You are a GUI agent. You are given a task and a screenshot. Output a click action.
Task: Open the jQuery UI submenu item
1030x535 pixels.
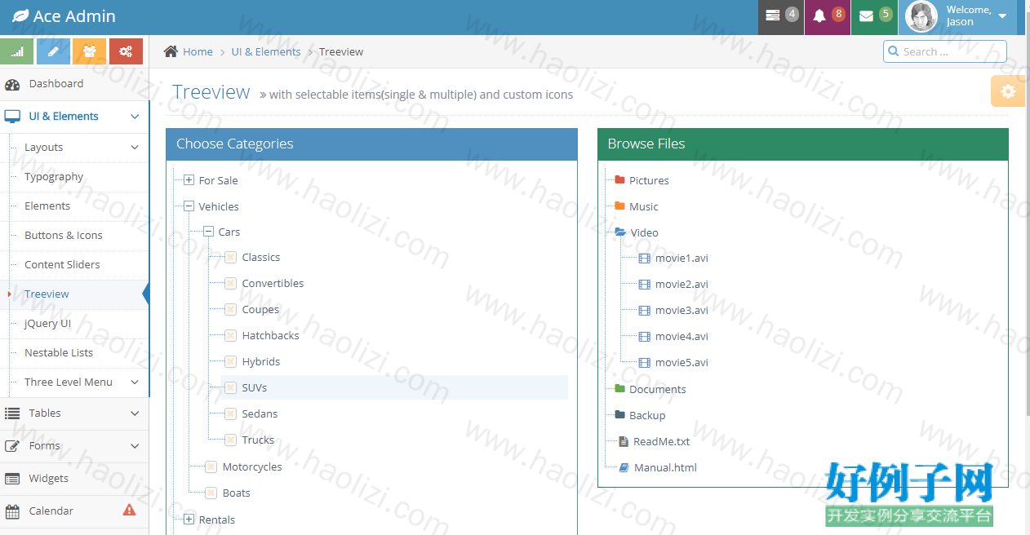click(80, 324)
